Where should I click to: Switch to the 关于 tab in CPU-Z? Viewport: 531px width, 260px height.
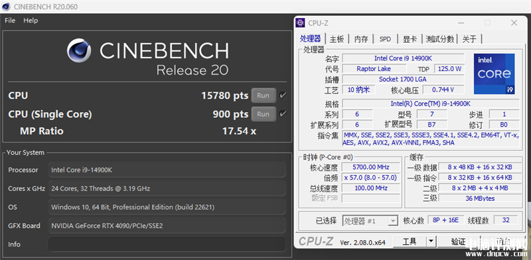point(469,39)
